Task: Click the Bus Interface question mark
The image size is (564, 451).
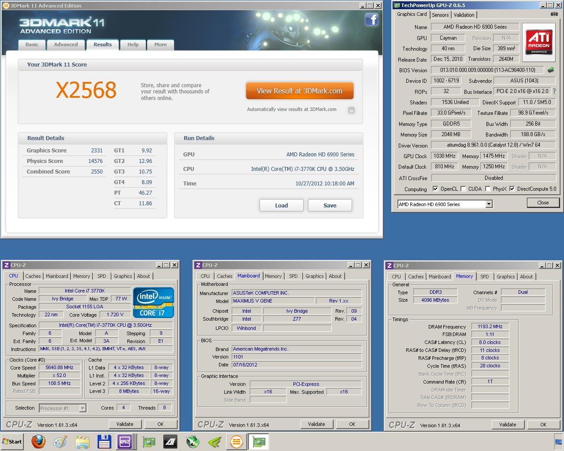Action: [554, 91]
